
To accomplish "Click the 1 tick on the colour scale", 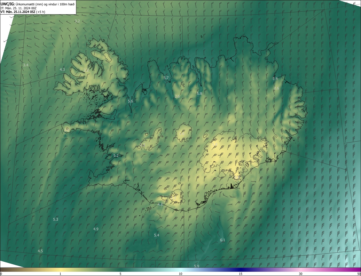I will (60, 274).
